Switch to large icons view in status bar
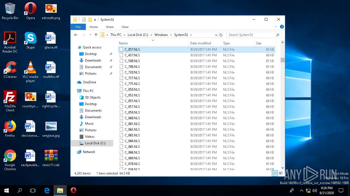Viewport: 350px width, 196px height. [x=281, y=173]
